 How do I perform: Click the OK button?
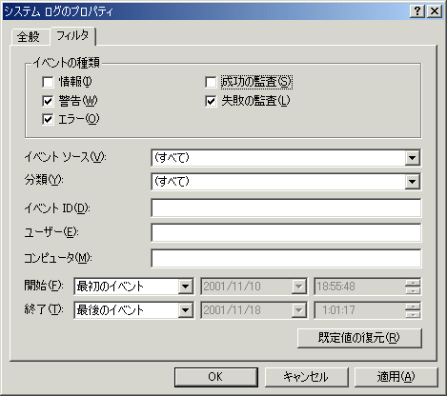click(x=216, y=377)
